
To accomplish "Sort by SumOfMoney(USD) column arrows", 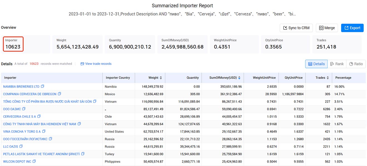I will tap(239, 78).
